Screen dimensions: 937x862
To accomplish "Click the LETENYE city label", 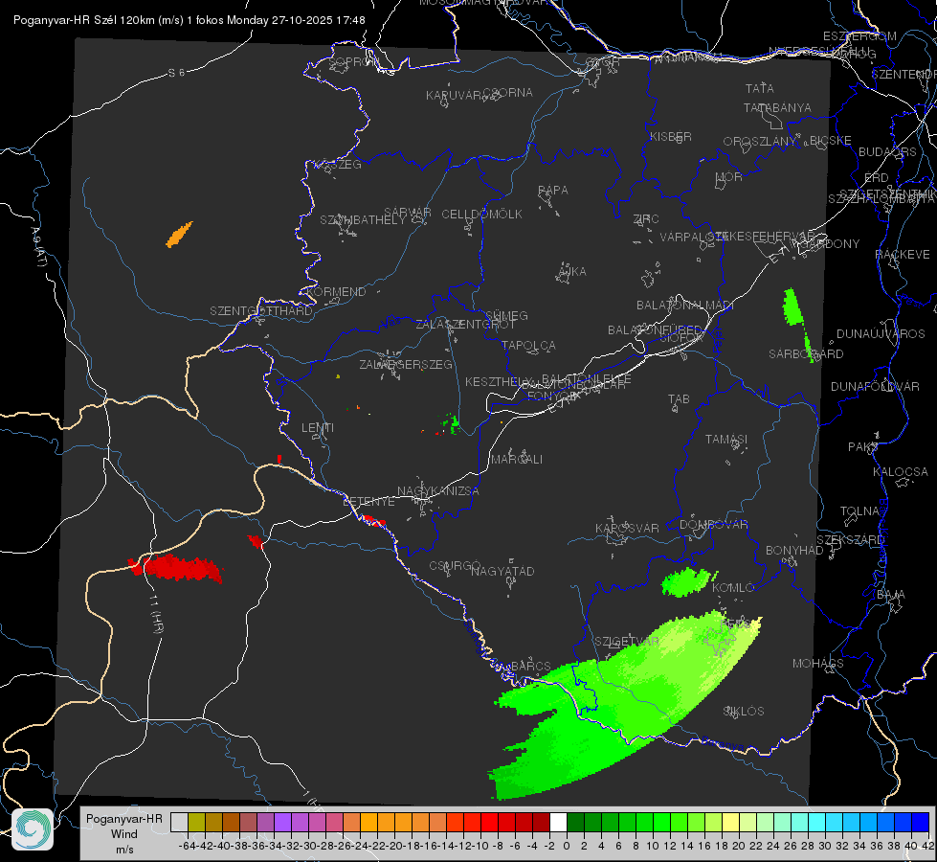I will (368, 501).
